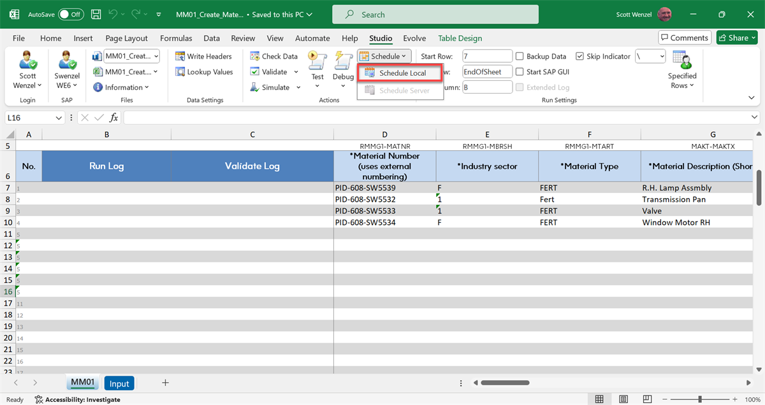The height and width of the screenshot is (405, 765).
Task: Click the Check Data icon
Action: (255, 57)
